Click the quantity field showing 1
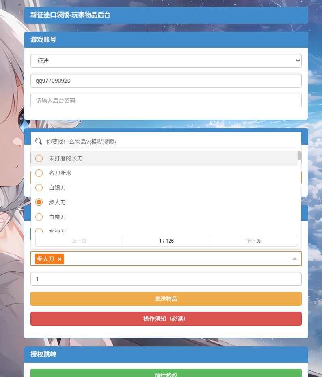 166,279
